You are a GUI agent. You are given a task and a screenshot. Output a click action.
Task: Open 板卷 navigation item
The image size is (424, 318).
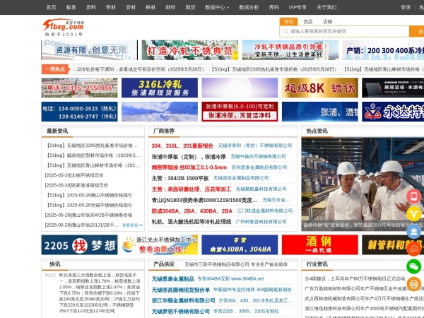point(71,7)
